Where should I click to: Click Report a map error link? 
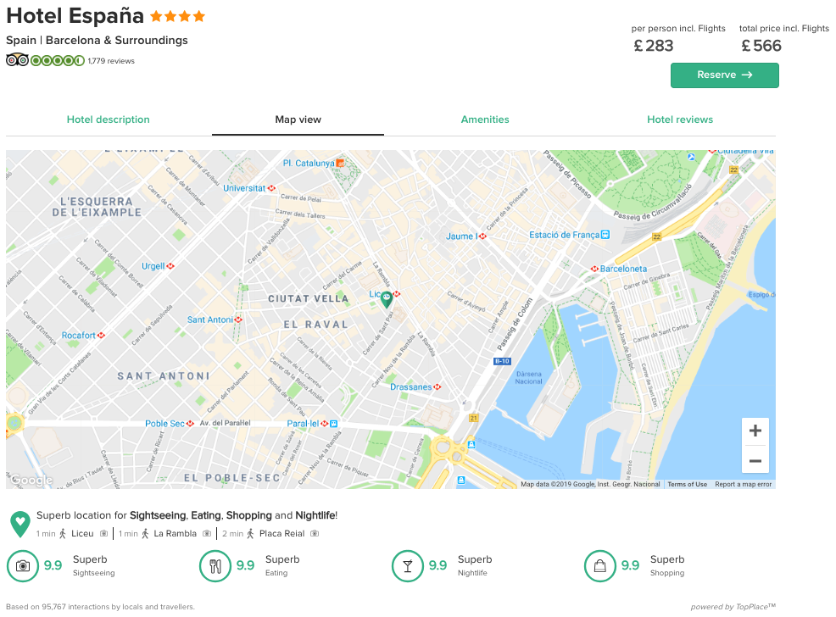pos(744,484)
